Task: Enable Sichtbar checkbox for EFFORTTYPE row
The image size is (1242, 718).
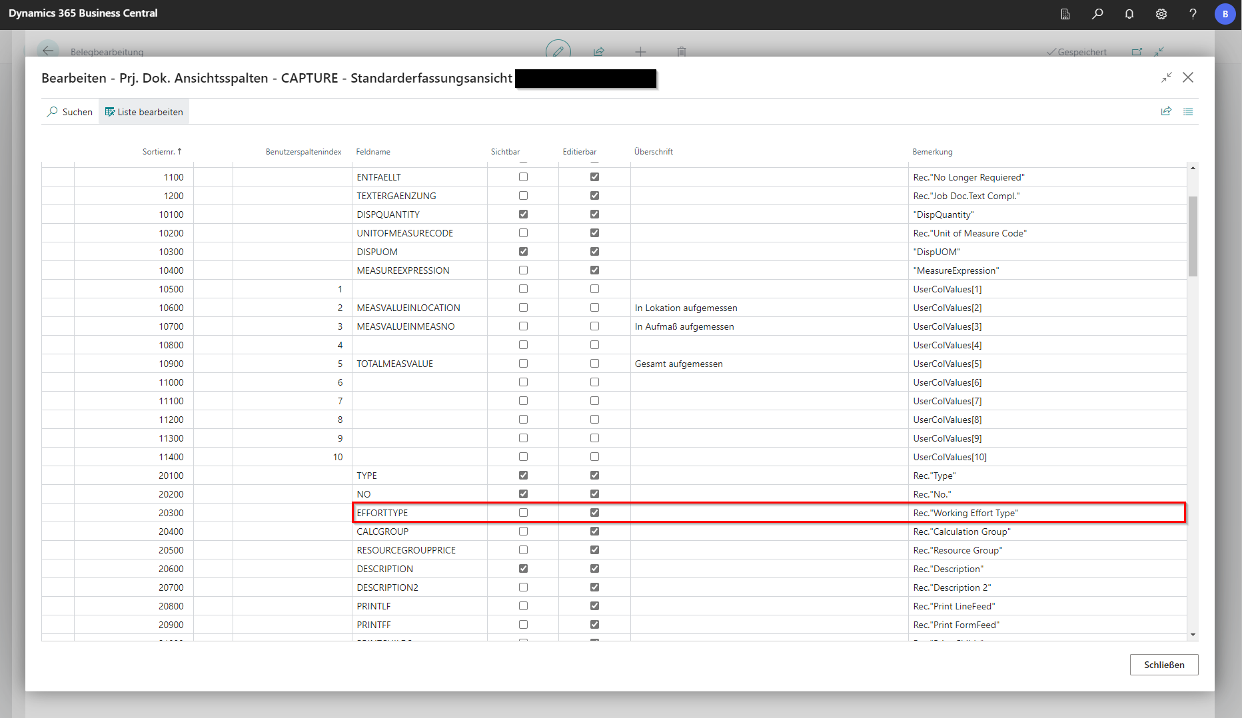Action: (x=523, y=513)
